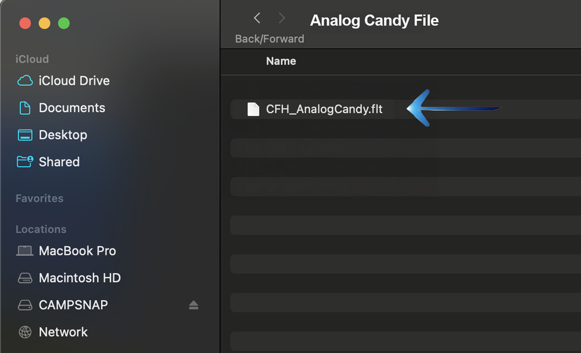Image resolution: width=581 pixels, height=353 pixels.
Task: Click the Locations section heading
Action: click(41, 229)
